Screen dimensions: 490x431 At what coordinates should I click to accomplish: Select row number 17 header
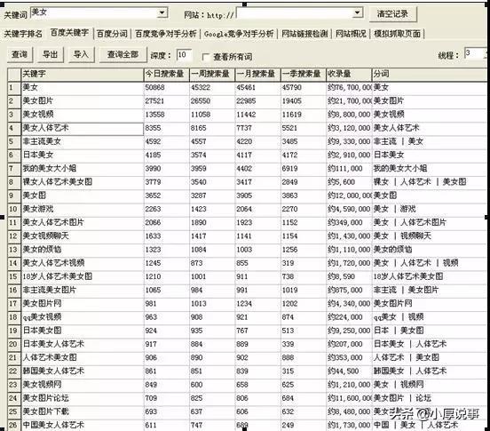tap(14, 303)
